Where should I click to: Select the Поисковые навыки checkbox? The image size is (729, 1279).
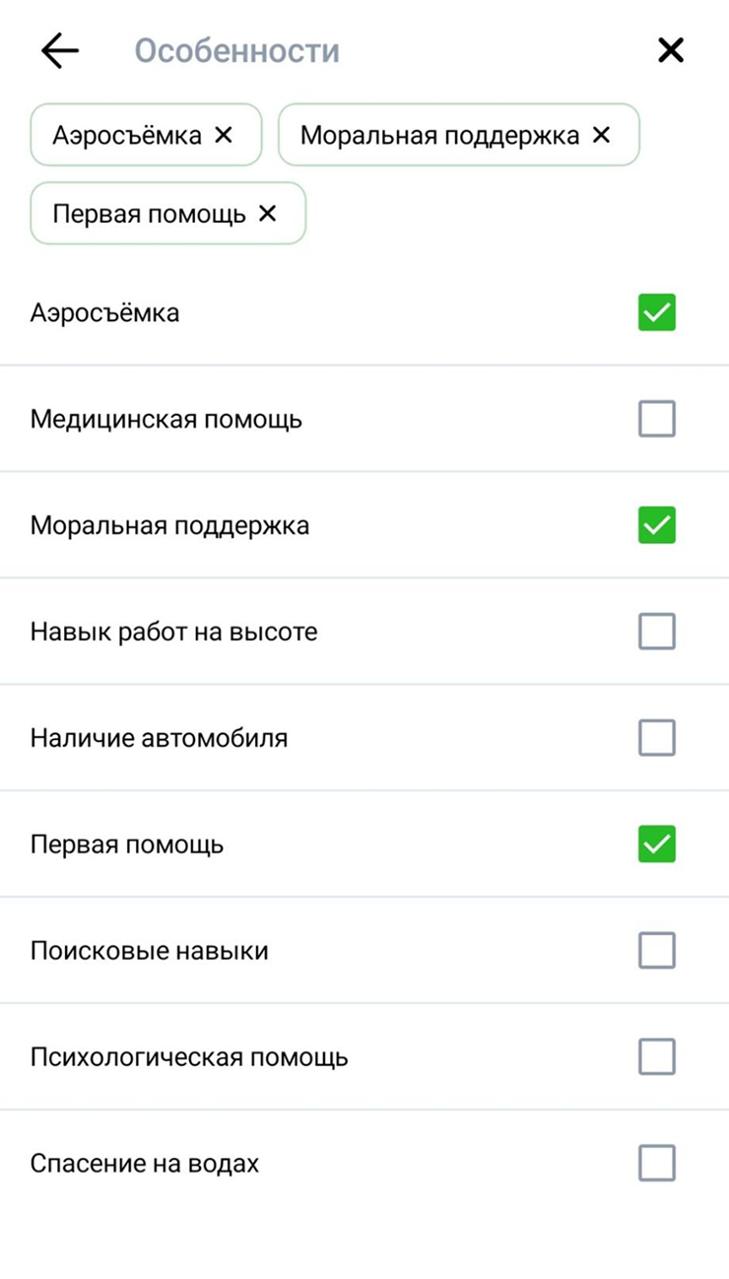click(656, 951)
